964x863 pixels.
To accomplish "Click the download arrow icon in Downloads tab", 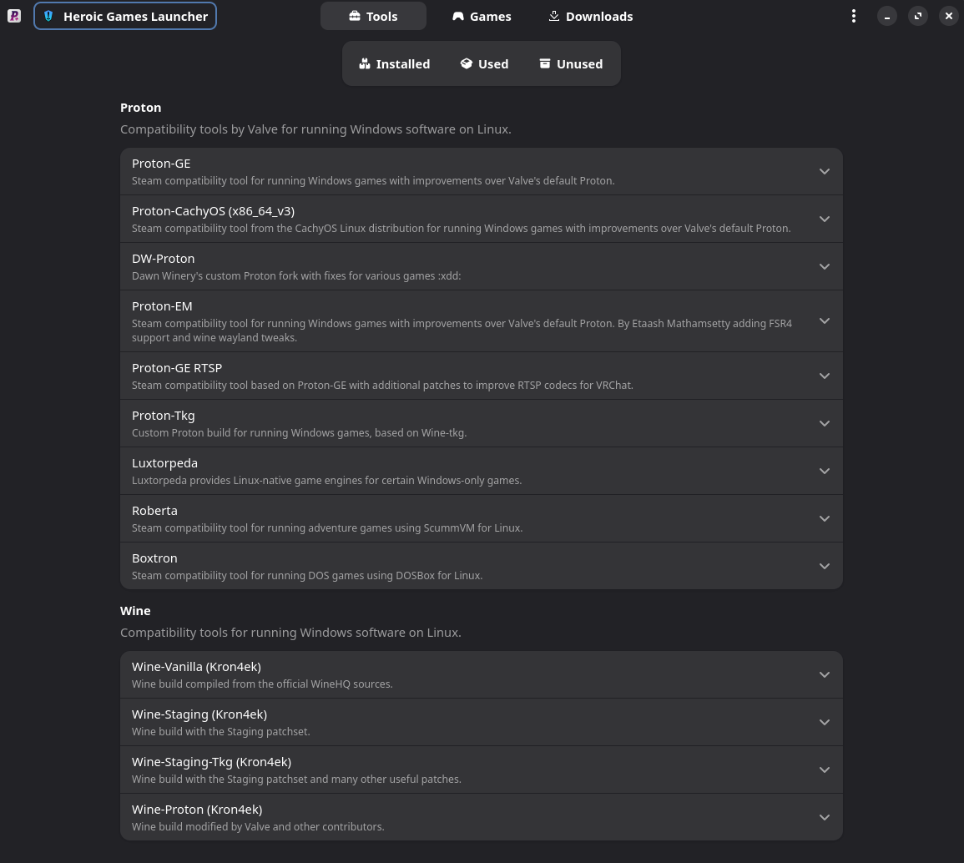I will point(553,16).
